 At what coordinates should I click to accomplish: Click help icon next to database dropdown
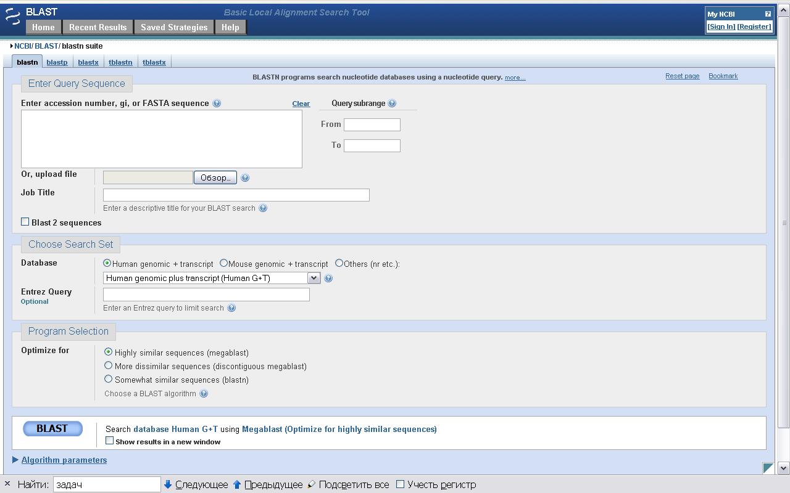pyautogui.click(x=328, y=279)
